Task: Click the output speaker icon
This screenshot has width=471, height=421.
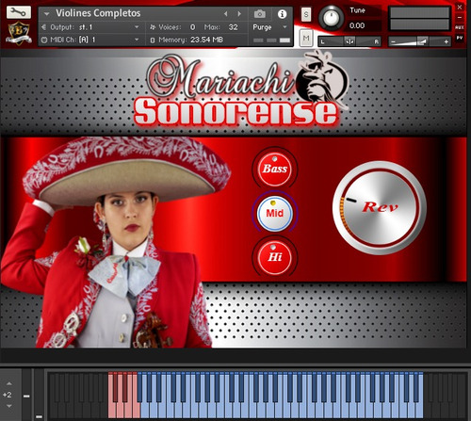Action: pos(44,27)
